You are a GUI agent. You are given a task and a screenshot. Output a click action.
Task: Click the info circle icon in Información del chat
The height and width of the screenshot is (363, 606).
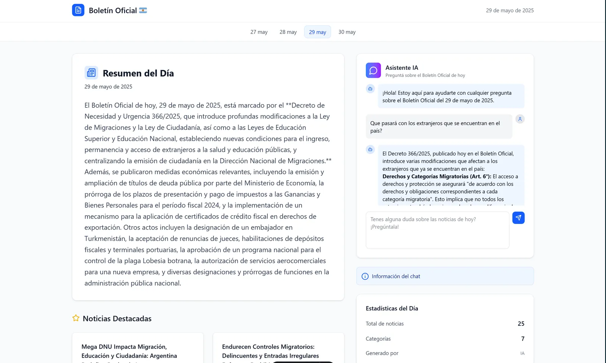click(x=365, y=276)
